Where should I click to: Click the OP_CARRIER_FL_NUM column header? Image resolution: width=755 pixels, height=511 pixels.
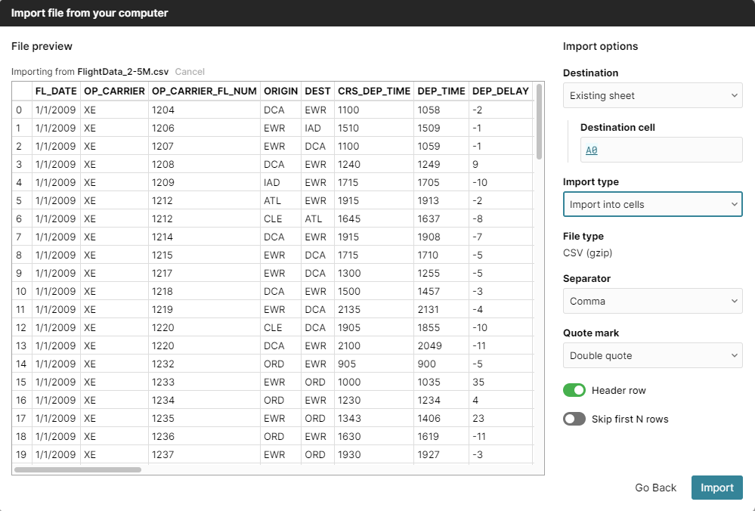pyautogui.click(x=204, y=91)
